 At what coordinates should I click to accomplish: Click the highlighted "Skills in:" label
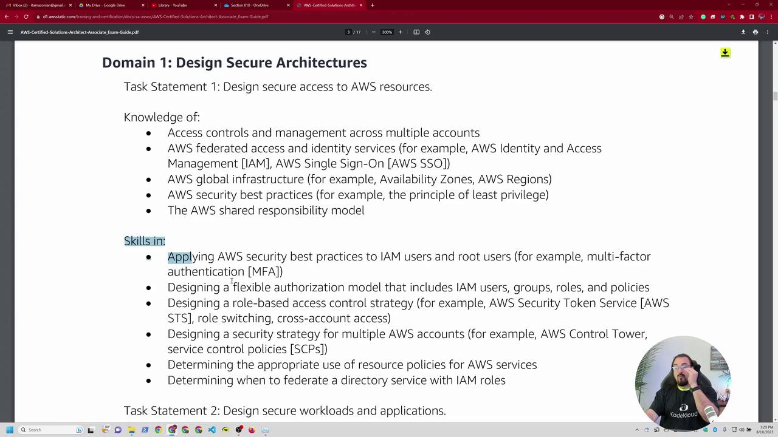[x=145, y=241]
